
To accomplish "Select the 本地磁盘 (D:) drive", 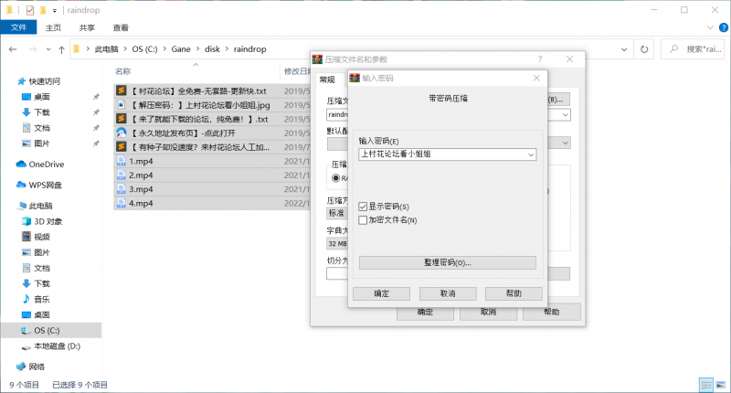I will [57, 345].
